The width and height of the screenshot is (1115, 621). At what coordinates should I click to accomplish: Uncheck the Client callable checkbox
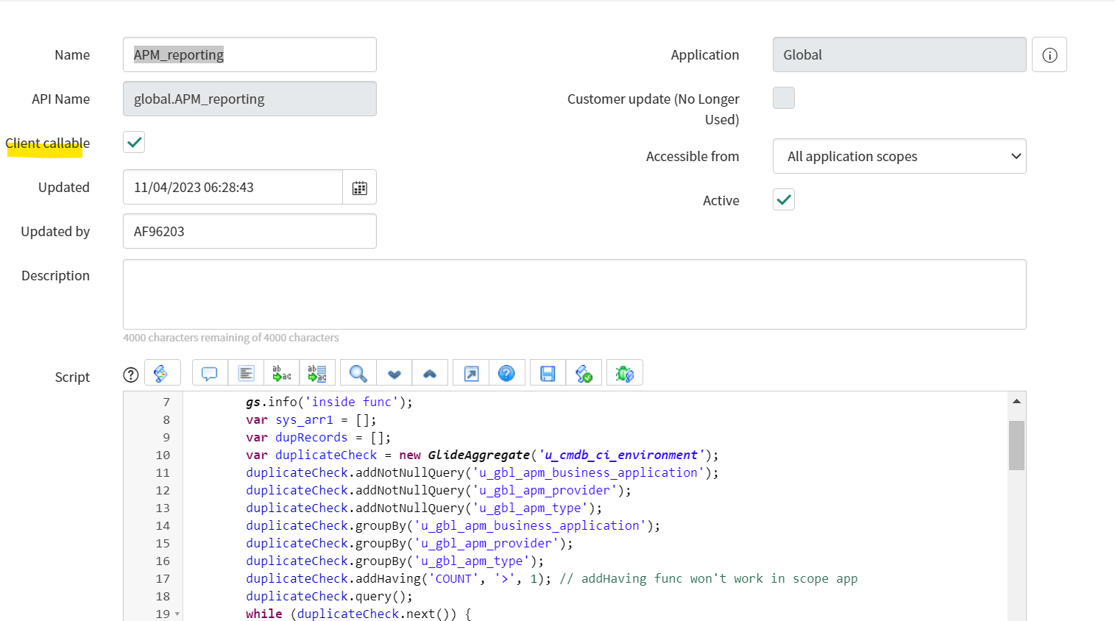(x=134, y=142)
